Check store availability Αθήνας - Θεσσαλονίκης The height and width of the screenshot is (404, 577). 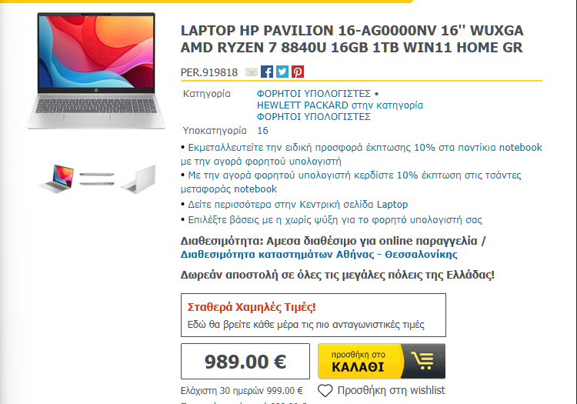[x=319, y=254]
